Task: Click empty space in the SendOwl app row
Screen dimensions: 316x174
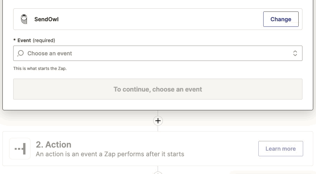Action: pos(156,19)
